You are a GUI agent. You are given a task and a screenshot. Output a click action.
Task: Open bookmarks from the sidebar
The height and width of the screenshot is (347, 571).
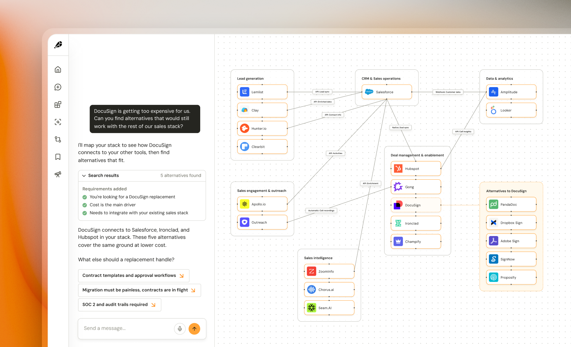pos(58,157)
